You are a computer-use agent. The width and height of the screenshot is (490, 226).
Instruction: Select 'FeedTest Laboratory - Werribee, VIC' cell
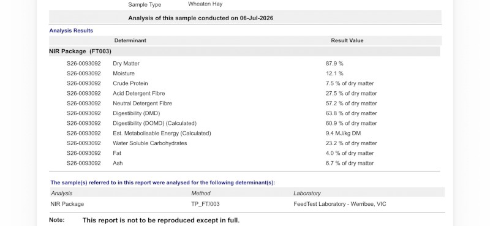pyautogui.click(x=340, y=204)
